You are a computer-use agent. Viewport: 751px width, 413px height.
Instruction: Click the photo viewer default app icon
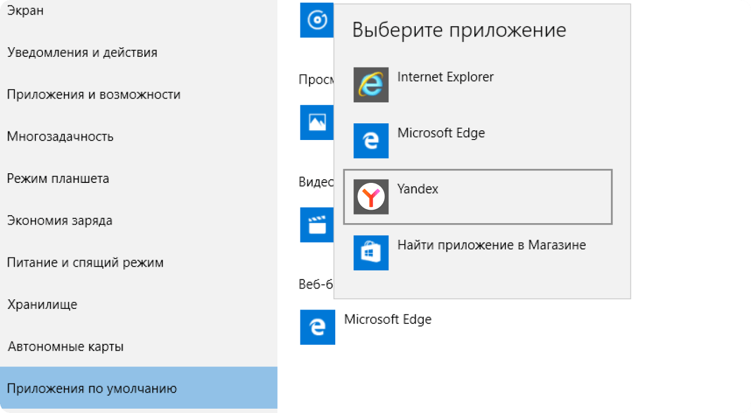click(x=317, y=123)
